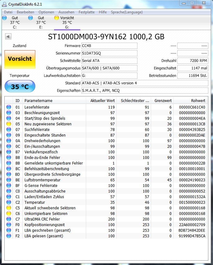Open the Optionen menu
Viewport: 213px width, 265px height.
[x=46, y=12]
